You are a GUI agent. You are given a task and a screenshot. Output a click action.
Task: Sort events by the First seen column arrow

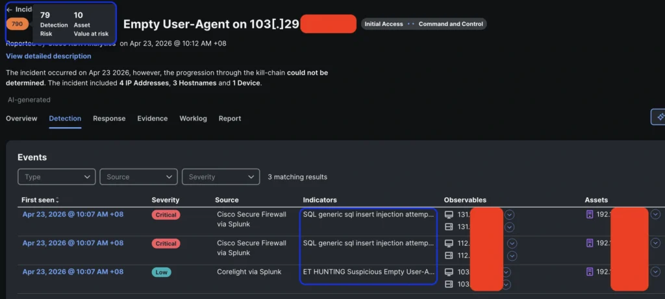coord(58,200)
